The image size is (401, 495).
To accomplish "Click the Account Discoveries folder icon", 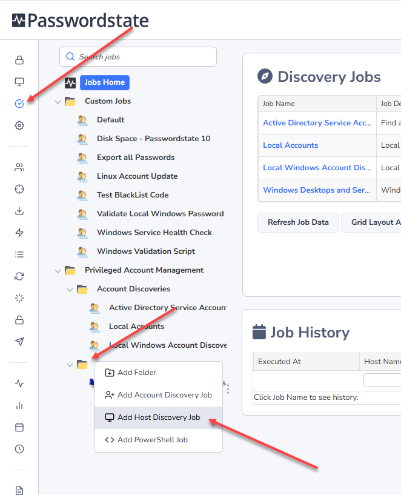I will tap(82, 289).
